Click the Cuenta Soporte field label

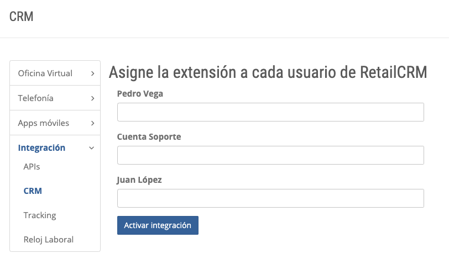(149, 136)
